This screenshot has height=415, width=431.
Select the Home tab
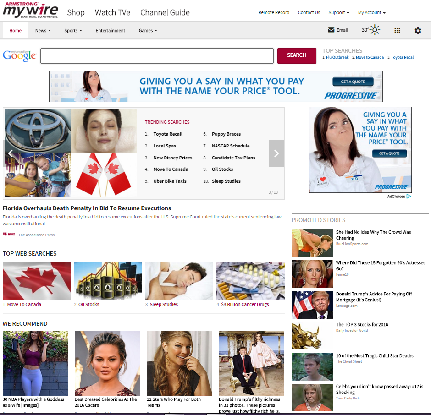click(16, 30)
